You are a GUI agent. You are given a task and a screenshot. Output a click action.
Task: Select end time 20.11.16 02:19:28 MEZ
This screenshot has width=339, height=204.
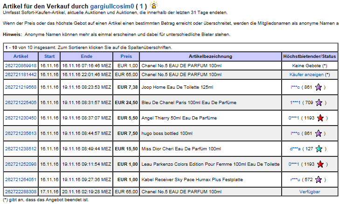tap(86, 192)
